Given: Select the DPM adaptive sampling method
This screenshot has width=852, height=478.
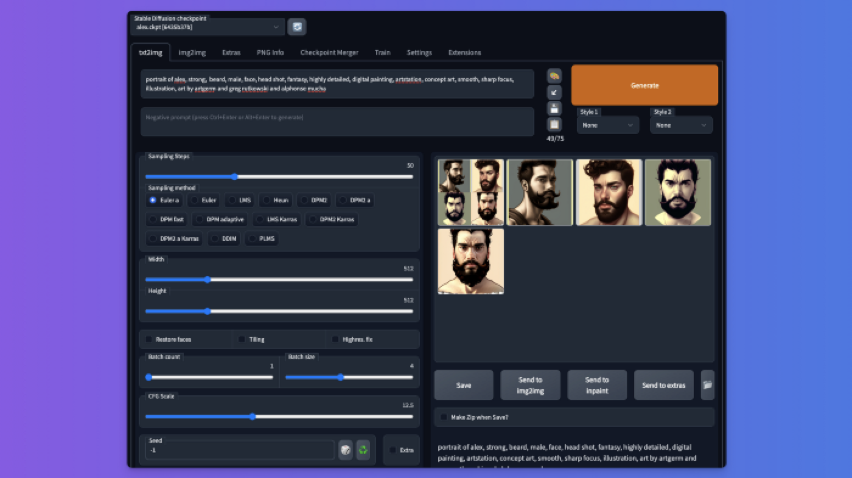Looking at the screenshot, I should [220, 219].
